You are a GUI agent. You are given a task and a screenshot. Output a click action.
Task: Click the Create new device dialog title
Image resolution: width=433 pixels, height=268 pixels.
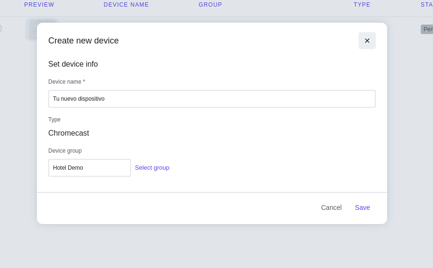pos(83,41)
